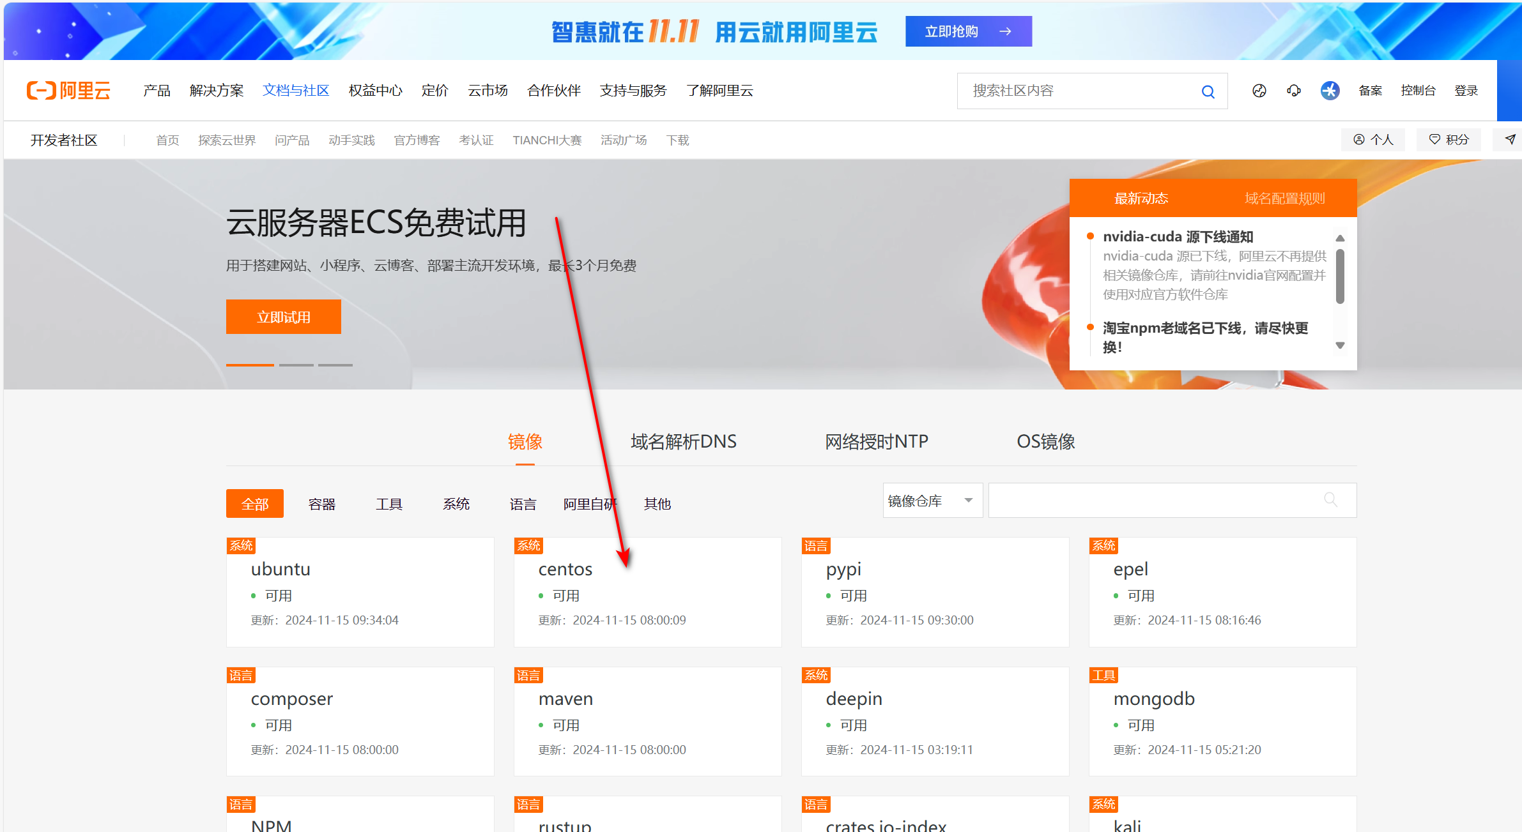
Task: Click the 立即试用 button
Action: point(283,317)
